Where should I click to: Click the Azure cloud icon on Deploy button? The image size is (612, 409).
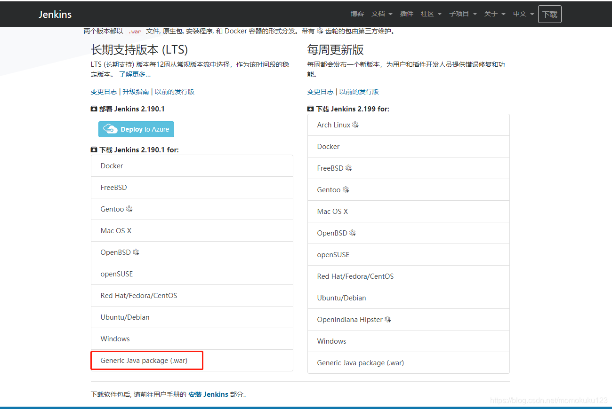tap(110, 128)
